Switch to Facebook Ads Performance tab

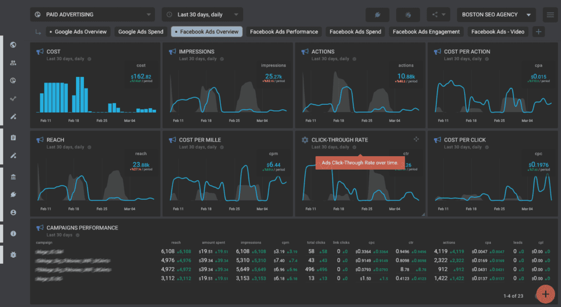coord(284,32)
